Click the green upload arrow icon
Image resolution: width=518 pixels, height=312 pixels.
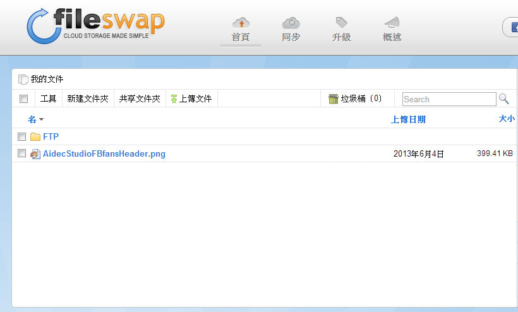point(174,99)
